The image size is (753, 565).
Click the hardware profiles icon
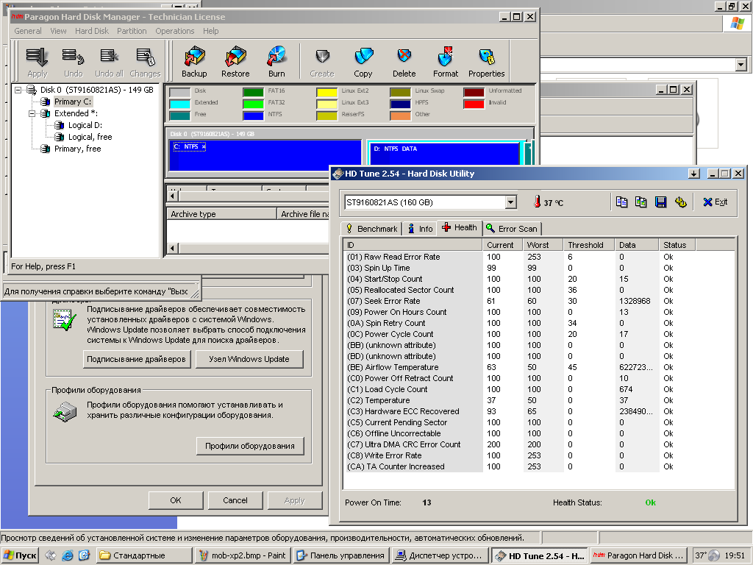tap(65, 412)
